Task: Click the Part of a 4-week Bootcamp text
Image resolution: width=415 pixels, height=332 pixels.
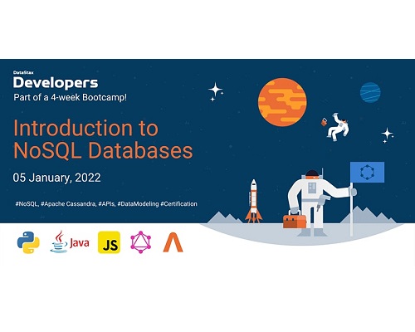Action: [71, 97]
